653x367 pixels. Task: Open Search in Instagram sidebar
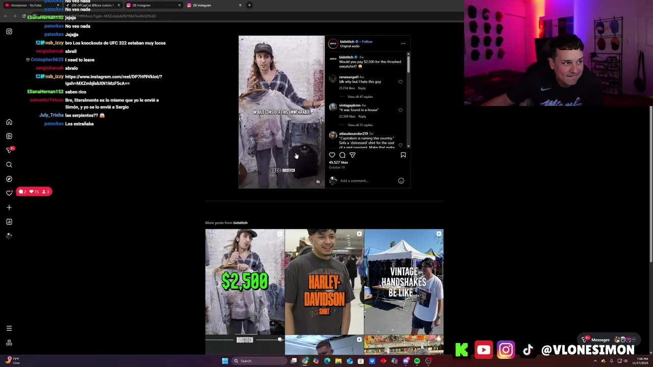click(x=9, y=165)
